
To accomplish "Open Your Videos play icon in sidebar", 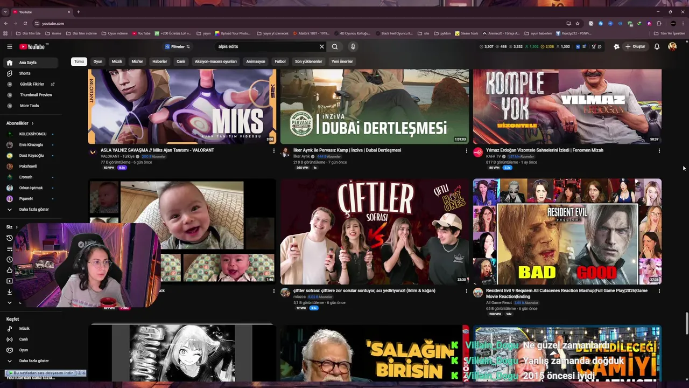I will pos(9,281).
